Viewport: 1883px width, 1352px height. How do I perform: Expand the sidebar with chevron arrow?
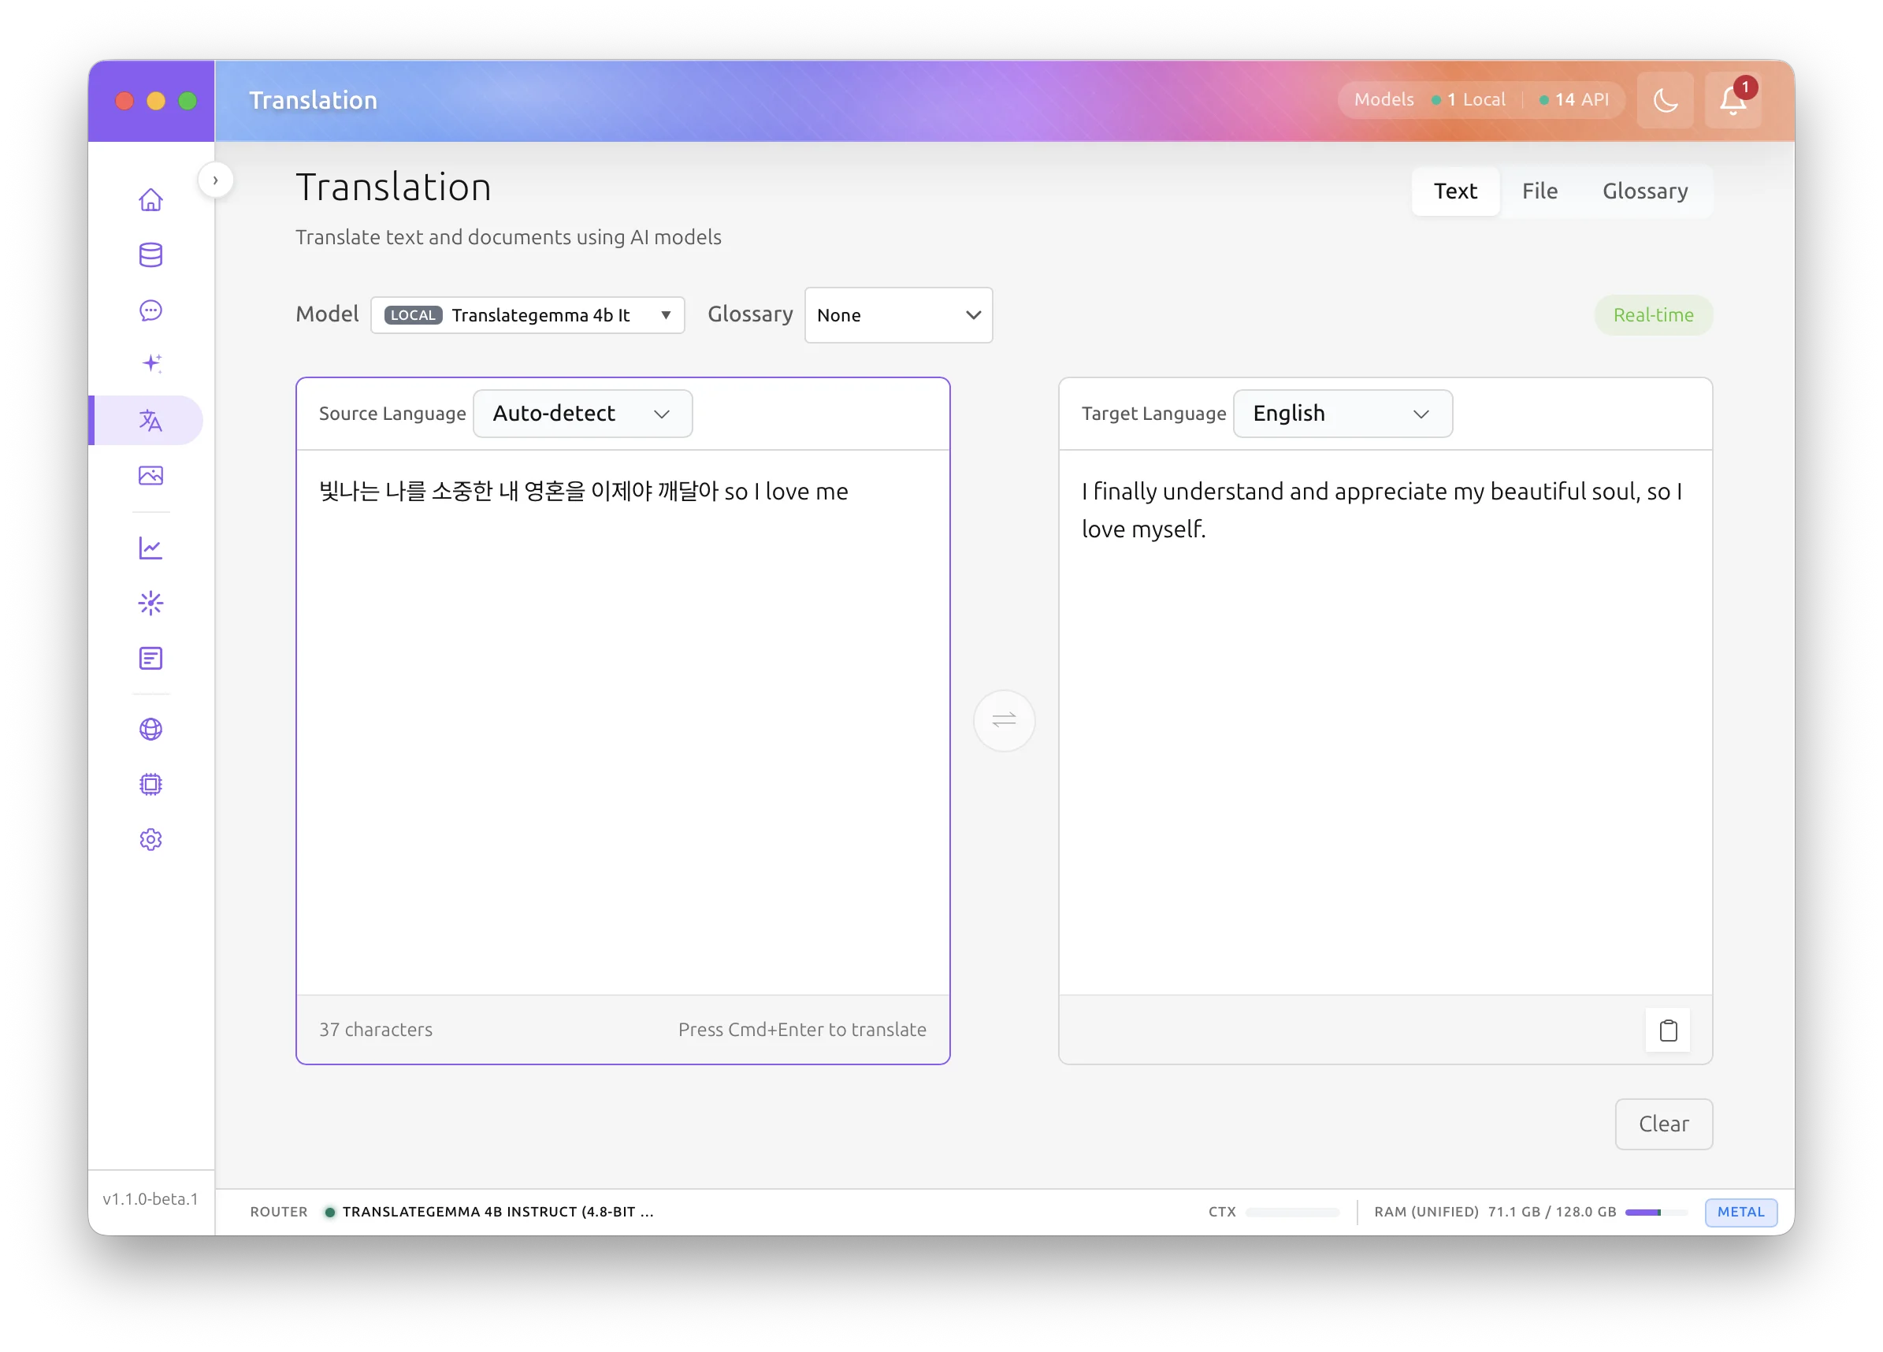click(215, 180)
